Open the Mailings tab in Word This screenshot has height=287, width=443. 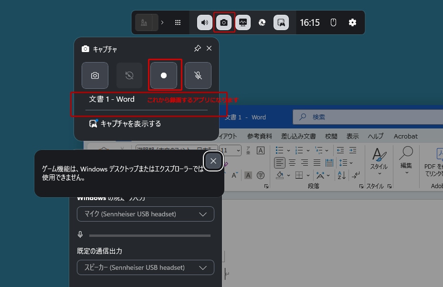pyautogui.click(x=298, y=136)
